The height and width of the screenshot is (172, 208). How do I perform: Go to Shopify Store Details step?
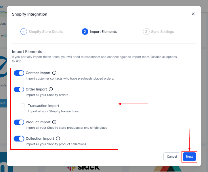pyautogui.click(x=46, y=32)
